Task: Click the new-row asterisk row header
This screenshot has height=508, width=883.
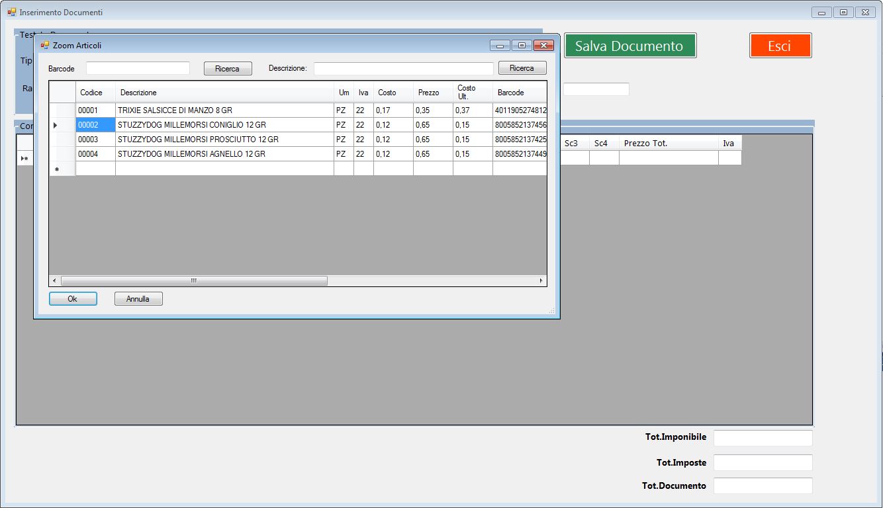Action: (62, 169)
